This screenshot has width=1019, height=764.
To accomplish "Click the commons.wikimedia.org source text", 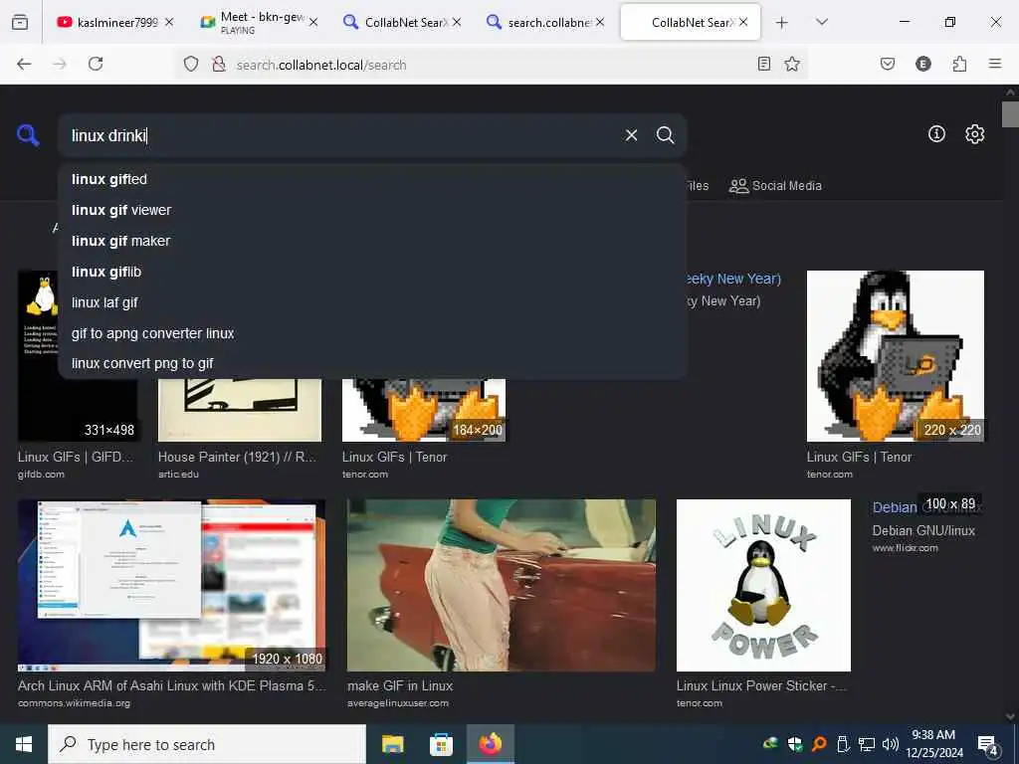I will [x=74, y=703].
